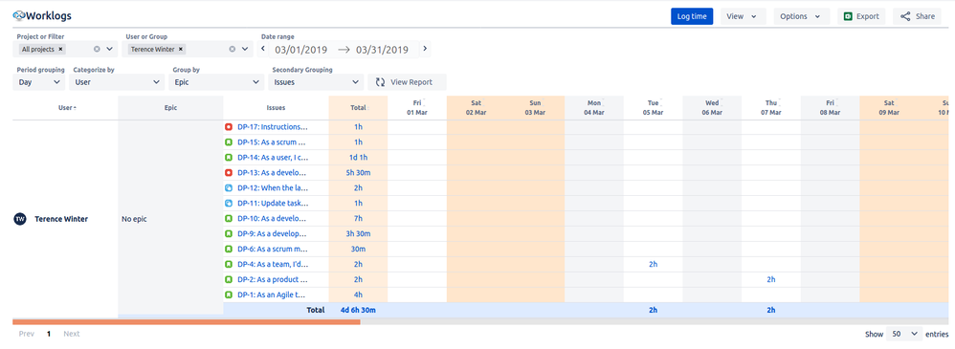Export the report to a spreadsheet

tap(861, 16)
